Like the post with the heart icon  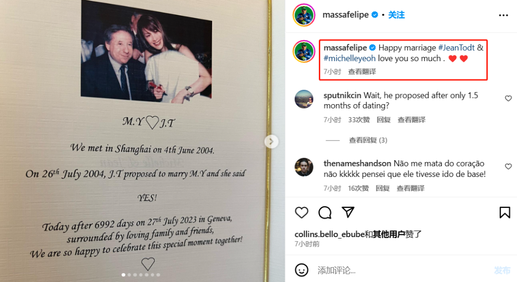click(x=302, y=213)
